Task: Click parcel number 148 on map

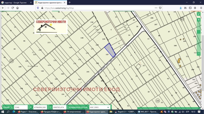Action: coord(82,38)
